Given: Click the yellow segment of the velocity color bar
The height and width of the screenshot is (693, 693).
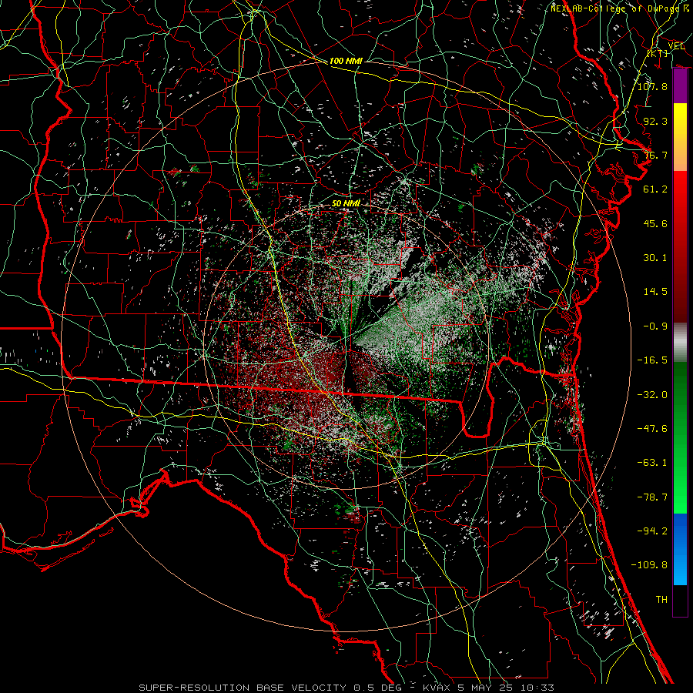Looking at the screenshot, I should click(680, 120).
